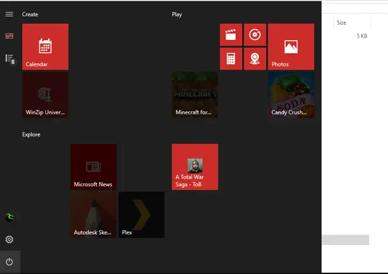Image resolution: width=388 pixels, height=274 pixels.
Task: Open the Power options button
Action: tap(10, 262)
